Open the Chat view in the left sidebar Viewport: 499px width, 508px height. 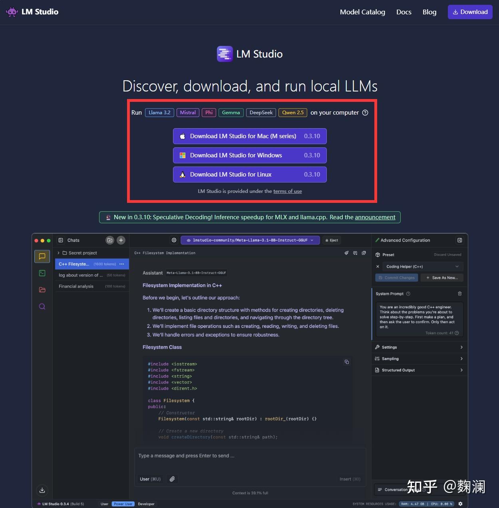pos(42,256)
